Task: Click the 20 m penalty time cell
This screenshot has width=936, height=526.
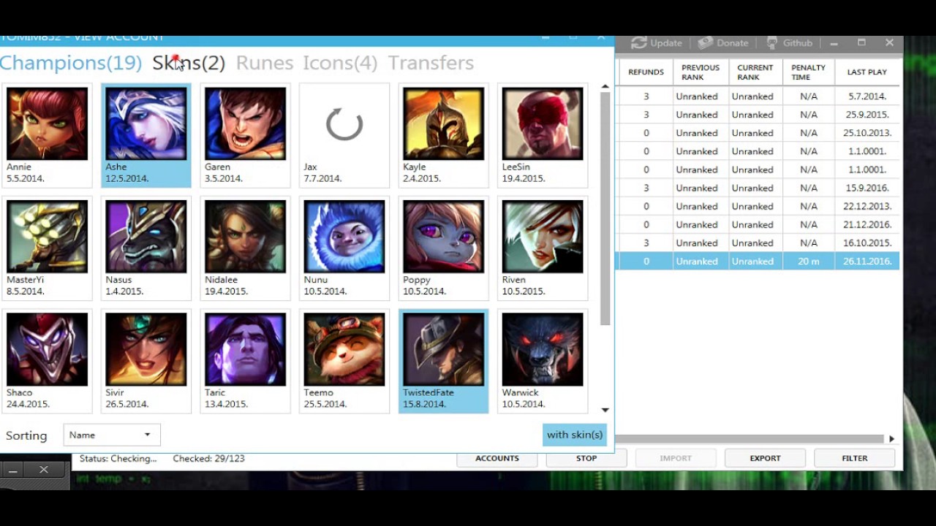Action: (x=808, y=261)
